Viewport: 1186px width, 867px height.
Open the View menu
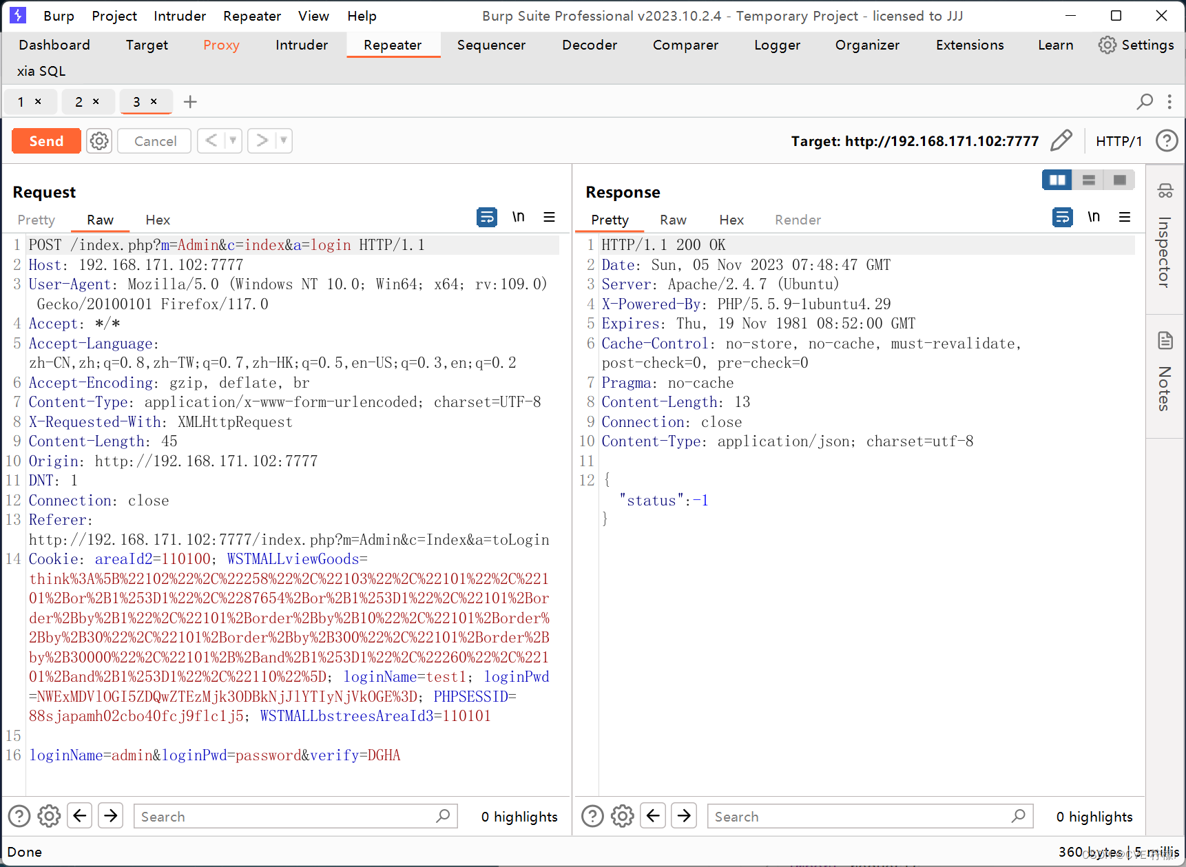coord(313,16)
